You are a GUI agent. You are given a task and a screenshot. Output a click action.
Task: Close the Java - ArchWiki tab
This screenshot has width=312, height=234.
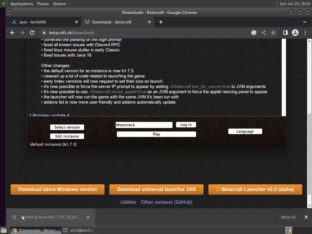click(76, 22)
